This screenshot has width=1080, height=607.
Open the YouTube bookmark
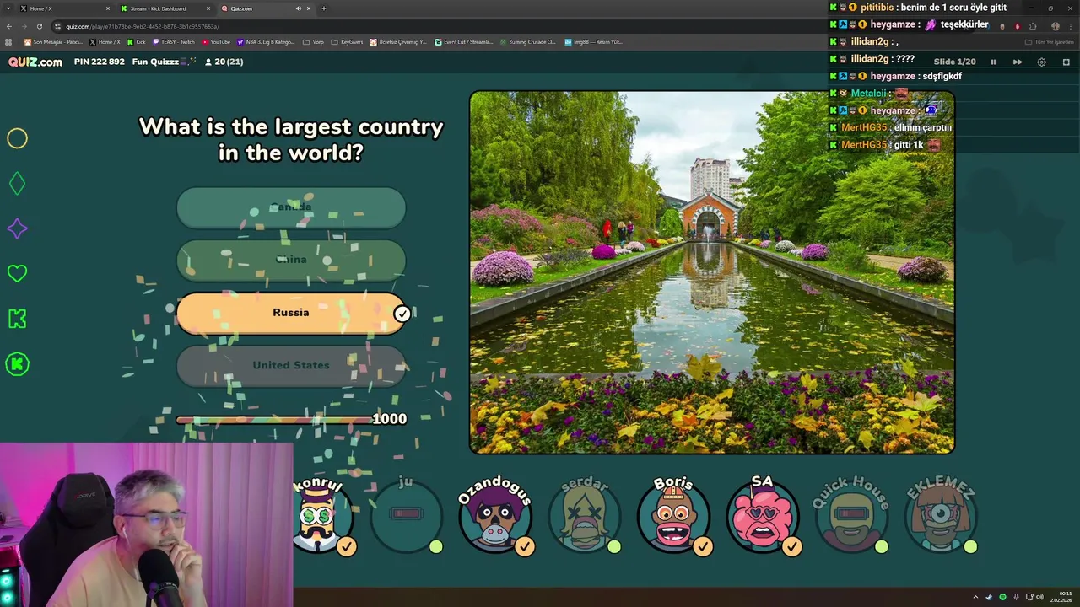216,41
